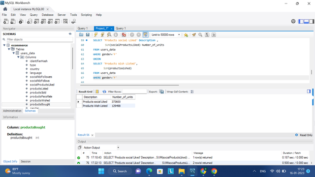The image size is (315, 177).
Task: Open Microsoft Edge from taskbar
Action: (149, 171)
